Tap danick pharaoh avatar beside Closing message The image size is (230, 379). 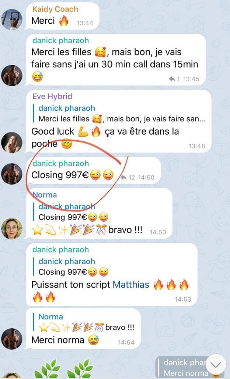point(12,174)
